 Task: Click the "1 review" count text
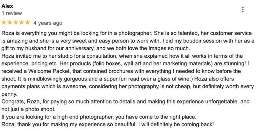point(12,13)
